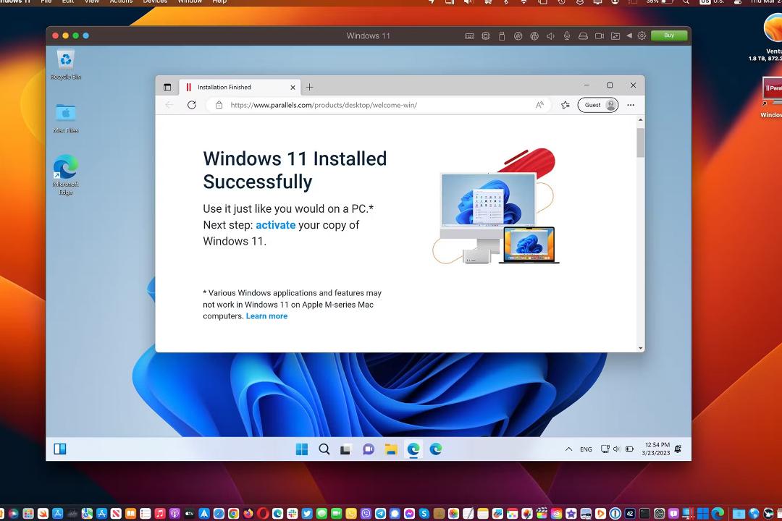The height and width of the screenshot is (521, 782).
Task: Open the Mac Files folder on Windows desktop
Action: [66, 119]
